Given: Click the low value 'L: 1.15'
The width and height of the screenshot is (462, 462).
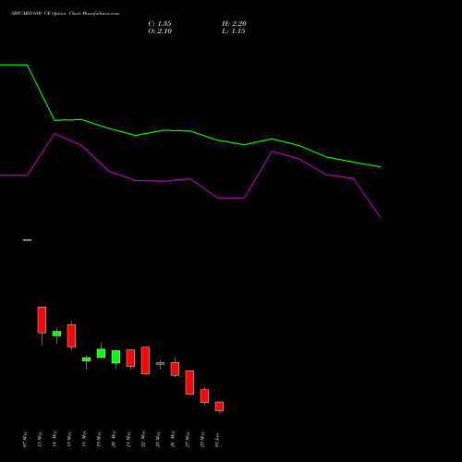Looking at the screenshot, I should click(x=234, y=31).
